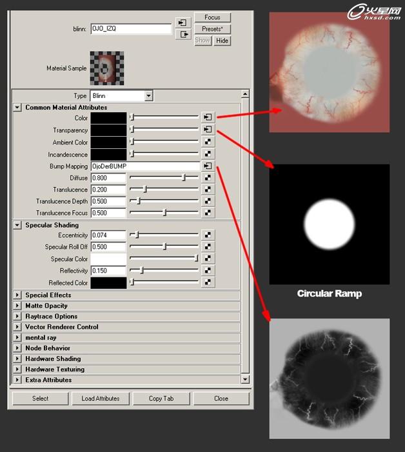
Task: Click the Reflectivity value field 0.150
Action: pyautogui.click(x=108, y=271)
